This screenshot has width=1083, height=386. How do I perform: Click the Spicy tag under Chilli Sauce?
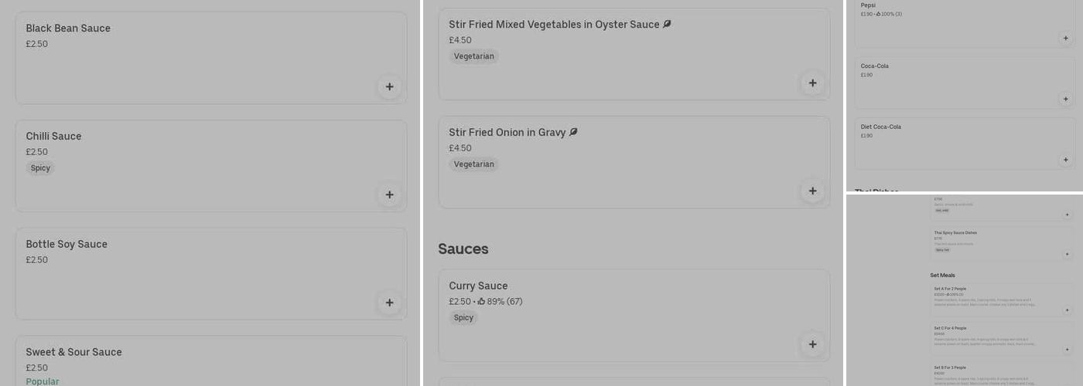[x=40, y=168]
